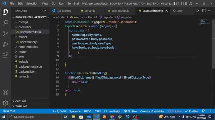Image resolution: width=215 pixels, height=120 pixels.
Task: Click the Colorize status bar button
Action: pos(175,111)
